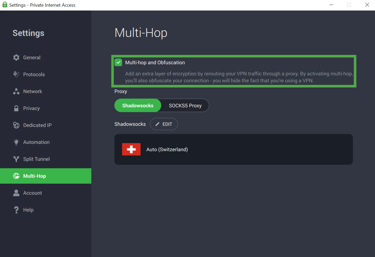Click the Automation lightbulb icon
The image size is (375, 257).
[x=16, y=142]
